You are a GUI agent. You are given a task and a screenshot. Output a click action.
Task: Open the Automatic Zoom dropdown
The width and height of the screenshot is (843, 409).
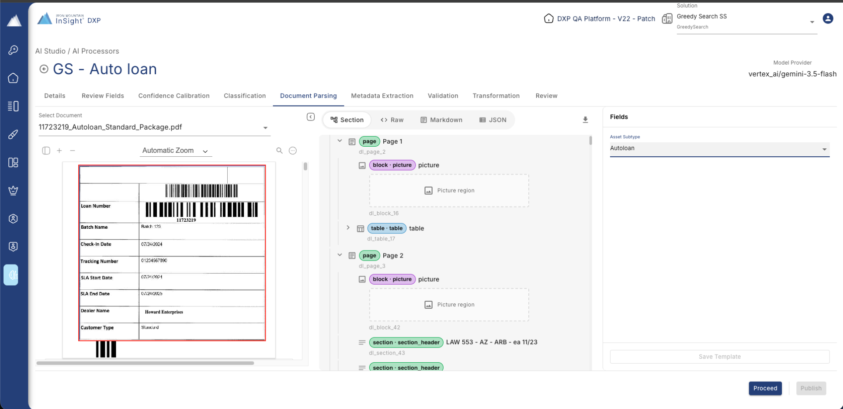point(176,151)
